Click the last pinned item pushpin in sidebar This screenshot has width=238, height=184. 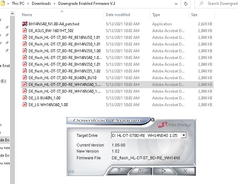point(7,50)
